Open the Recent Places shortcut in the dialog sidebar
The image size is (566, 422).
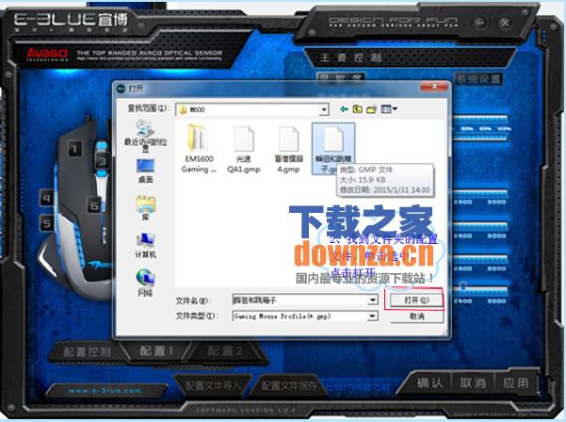click(145, 137)
